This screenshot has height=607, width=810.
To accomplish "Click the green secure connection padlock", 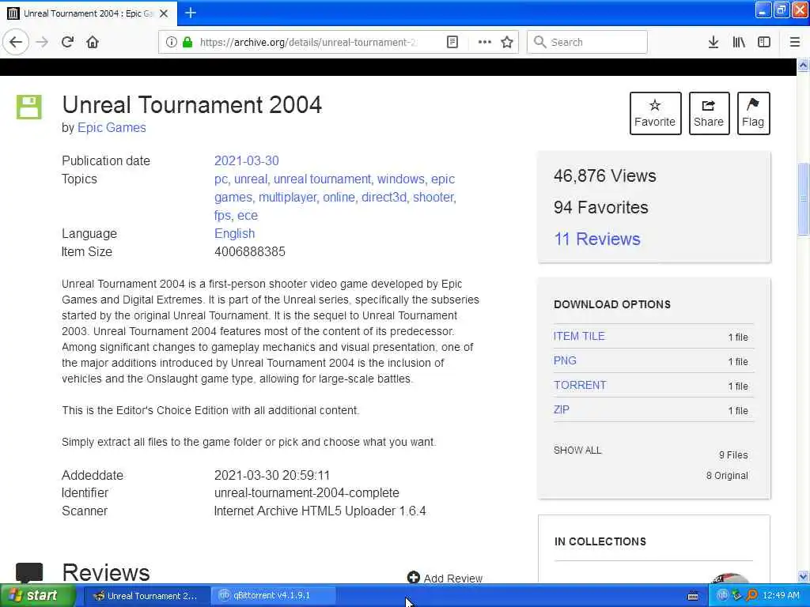I will (x=187, y=42).
